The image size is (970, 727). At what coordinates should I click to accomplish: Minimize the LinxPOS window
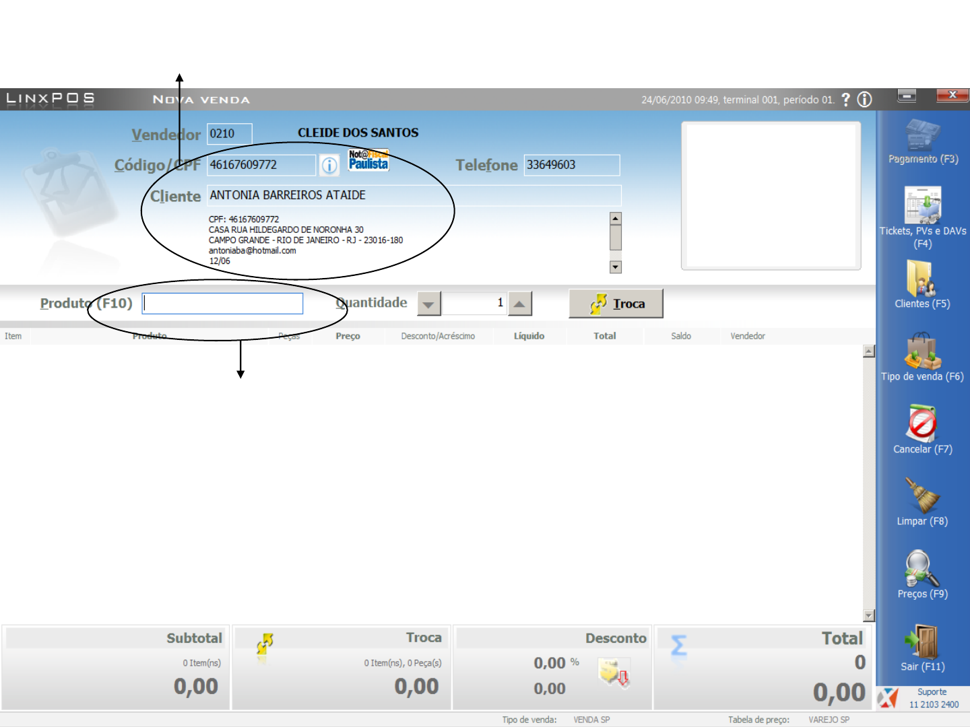tap(907, 96)
